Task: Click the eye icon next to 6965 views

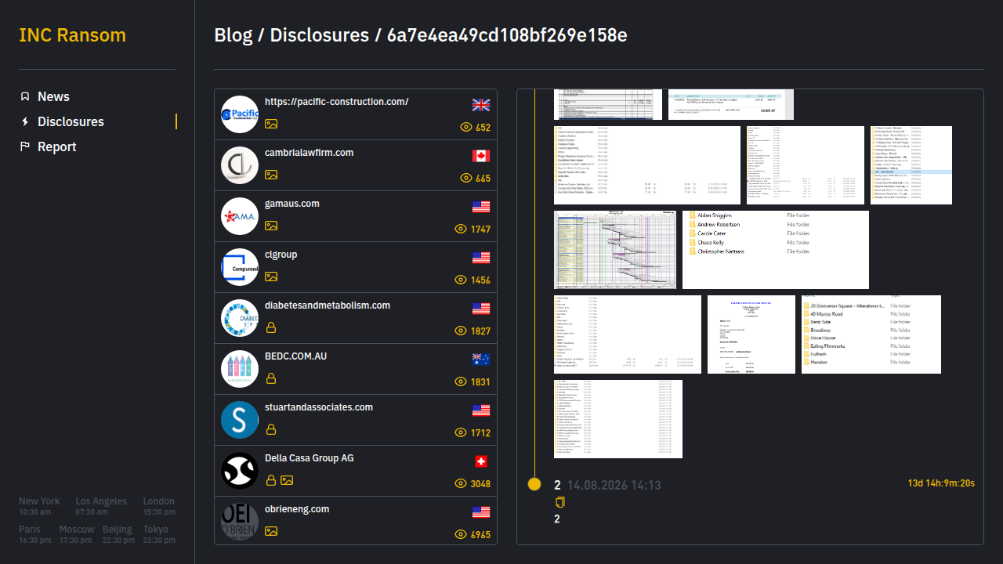Action: [x=461, y=534]
